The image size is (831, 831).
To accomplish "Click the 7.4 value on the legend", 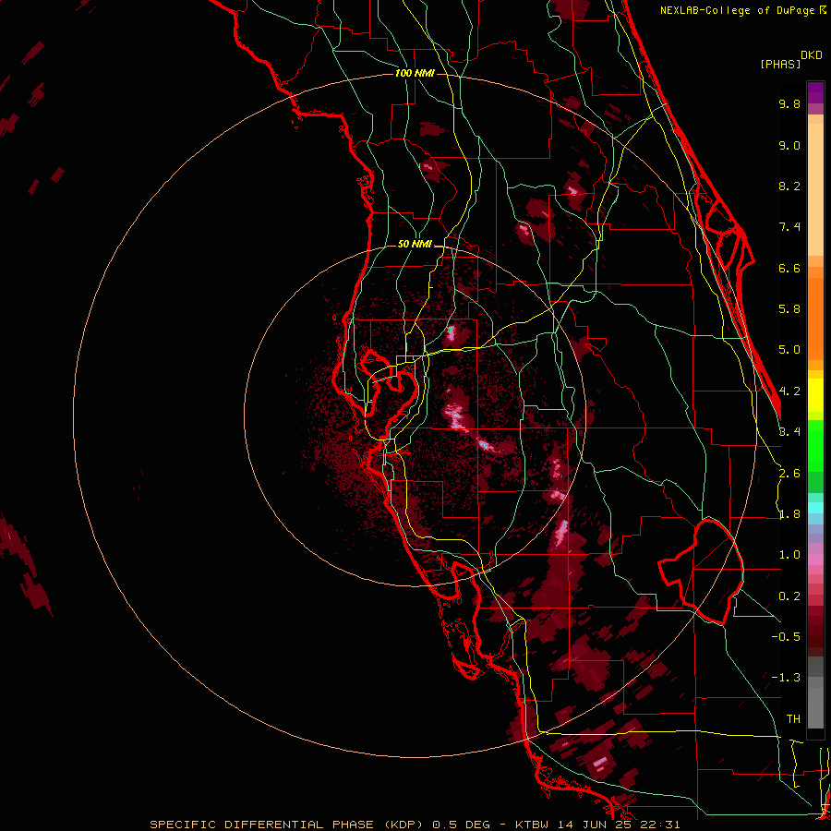I will click(x=789, y=227).
